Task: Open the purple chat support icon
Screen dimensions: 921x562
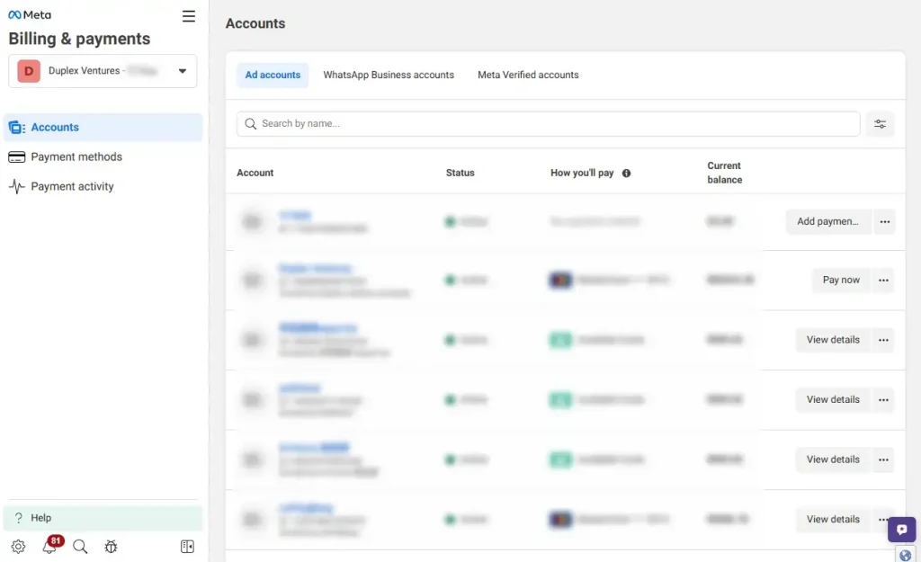Action: (901, 530)
